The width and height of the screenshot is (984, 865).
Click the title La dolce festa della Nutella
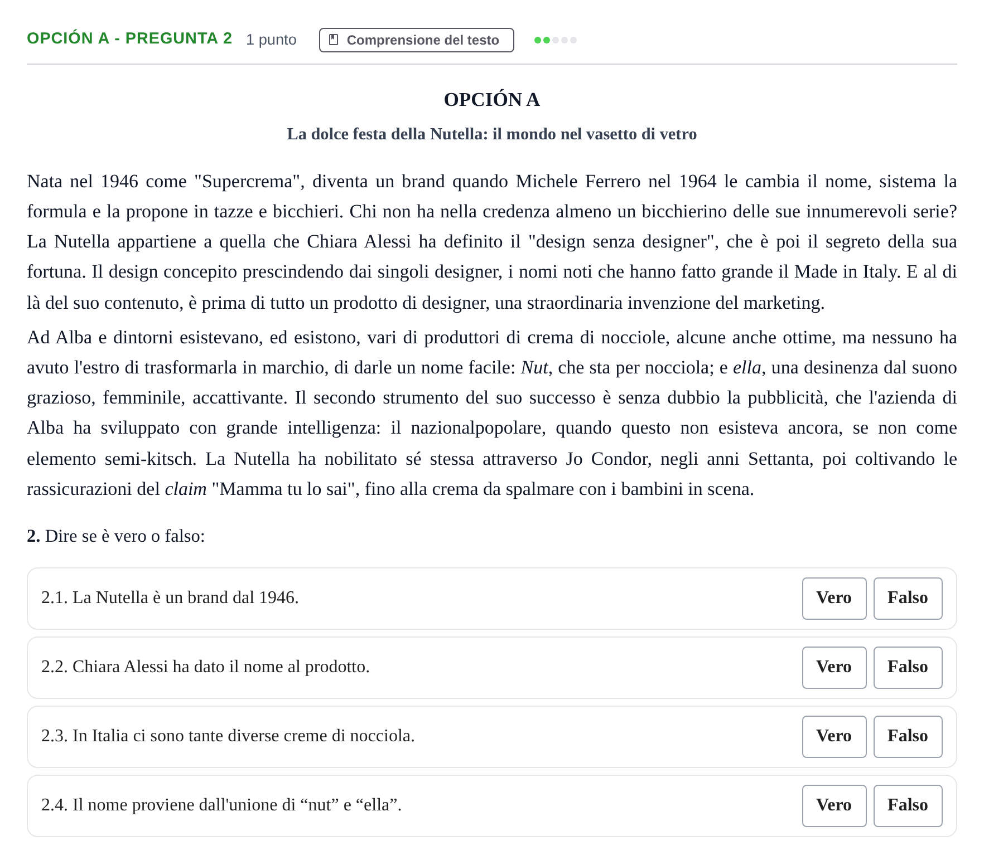[491, 134]
